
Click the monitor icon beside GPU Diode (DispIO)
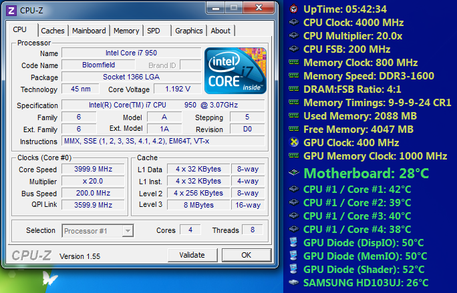(x=293, y=242)
